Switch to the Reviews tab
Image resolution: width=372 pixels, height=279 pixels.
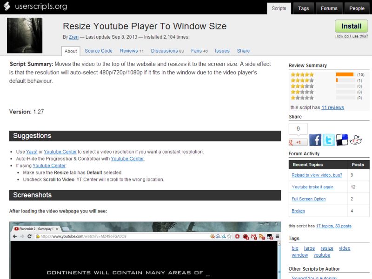pos(132,51)
